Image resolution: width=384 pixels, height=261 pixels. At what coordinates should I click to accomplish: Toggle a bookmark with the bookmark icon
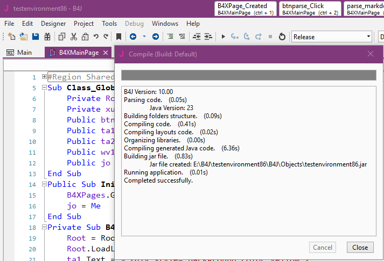119,37
